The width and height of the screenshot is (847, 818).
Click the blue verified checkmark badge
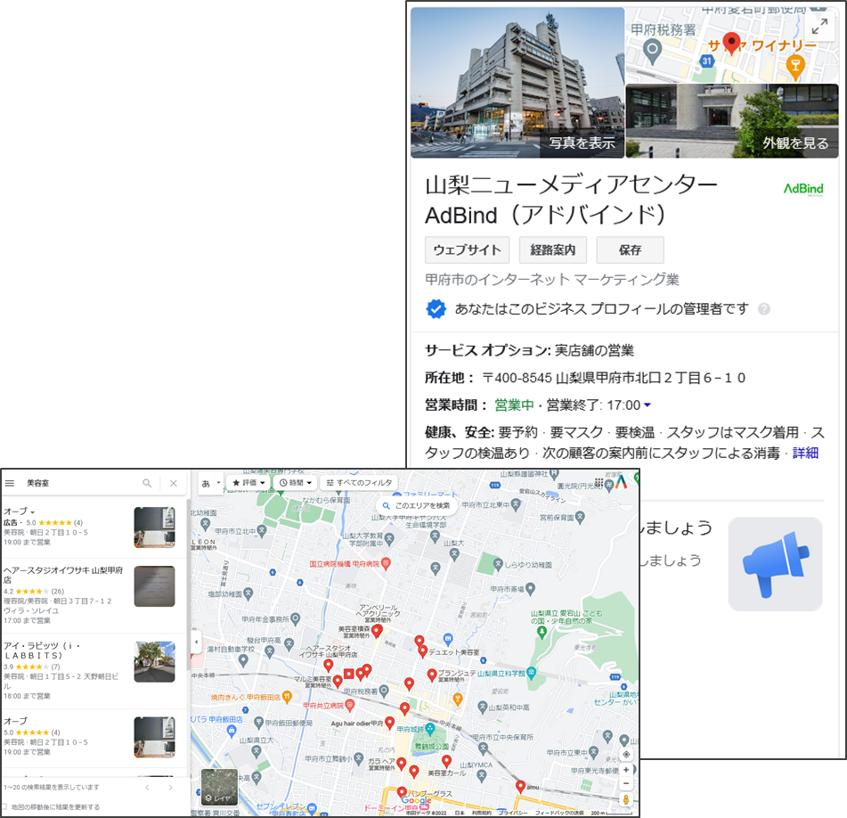pyautogui.click(x=436, y=309)
